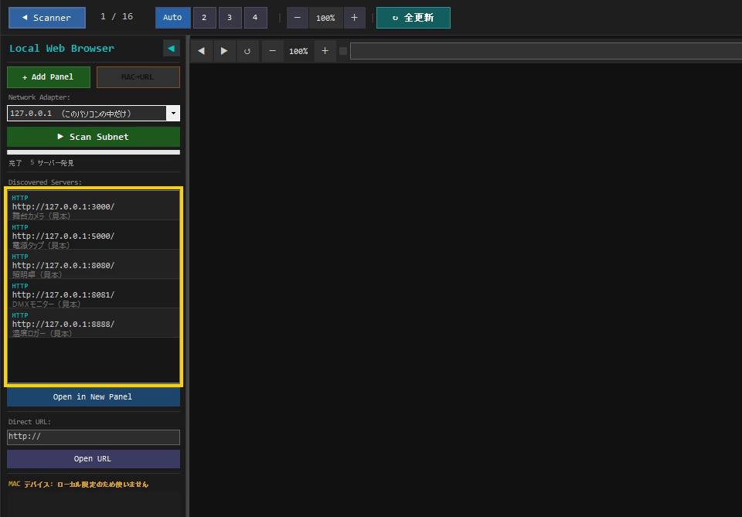
Task: Click the 100% zoom value in the panel toolbar
Action: (298, 51)
